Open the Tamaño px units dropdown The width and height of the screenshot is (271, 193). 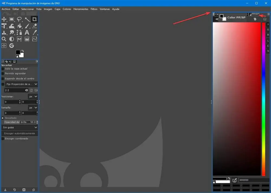pos(33,108)
